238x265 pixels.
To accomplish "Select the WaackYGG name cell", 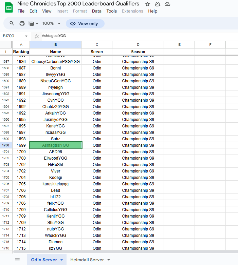I will pos(56,235).
